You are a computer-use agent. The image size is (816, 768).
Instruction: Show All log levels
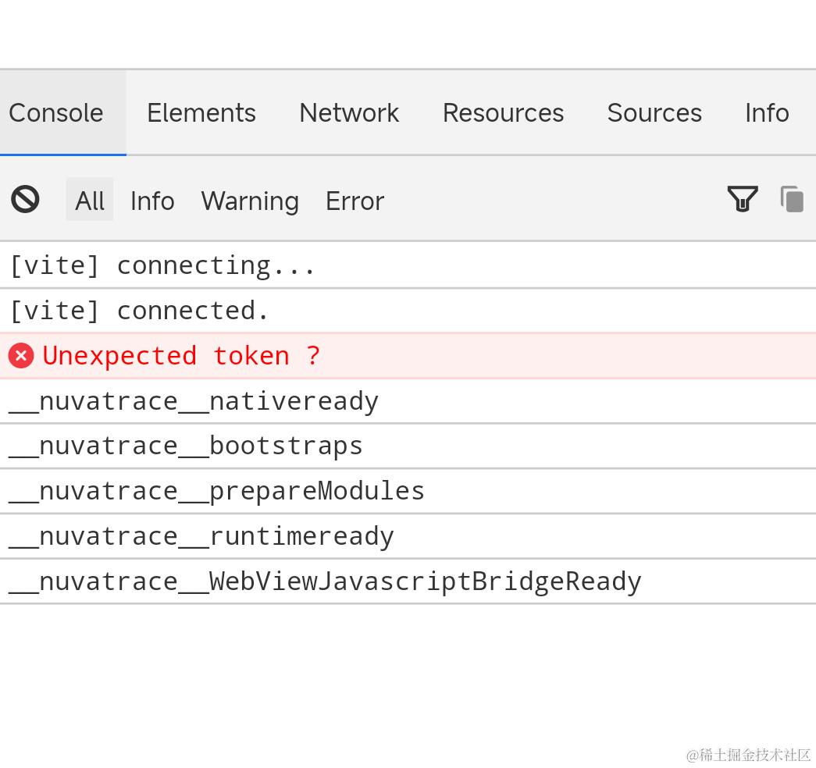90,201
